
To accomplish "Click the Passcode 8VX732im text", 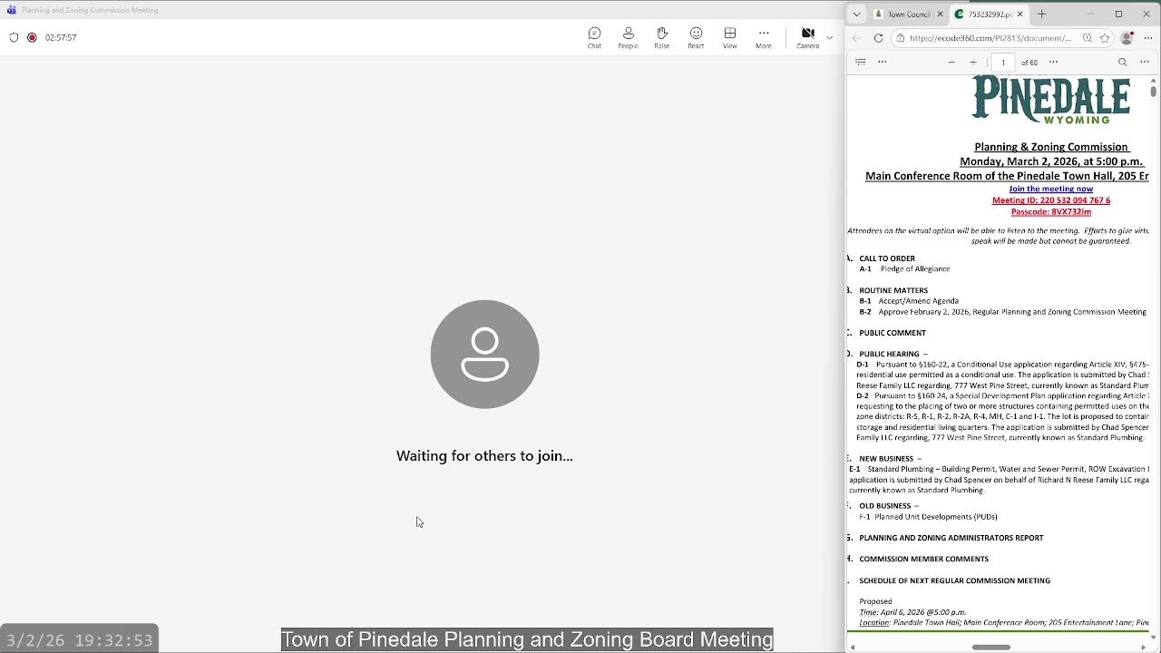I will [1051, 211].
